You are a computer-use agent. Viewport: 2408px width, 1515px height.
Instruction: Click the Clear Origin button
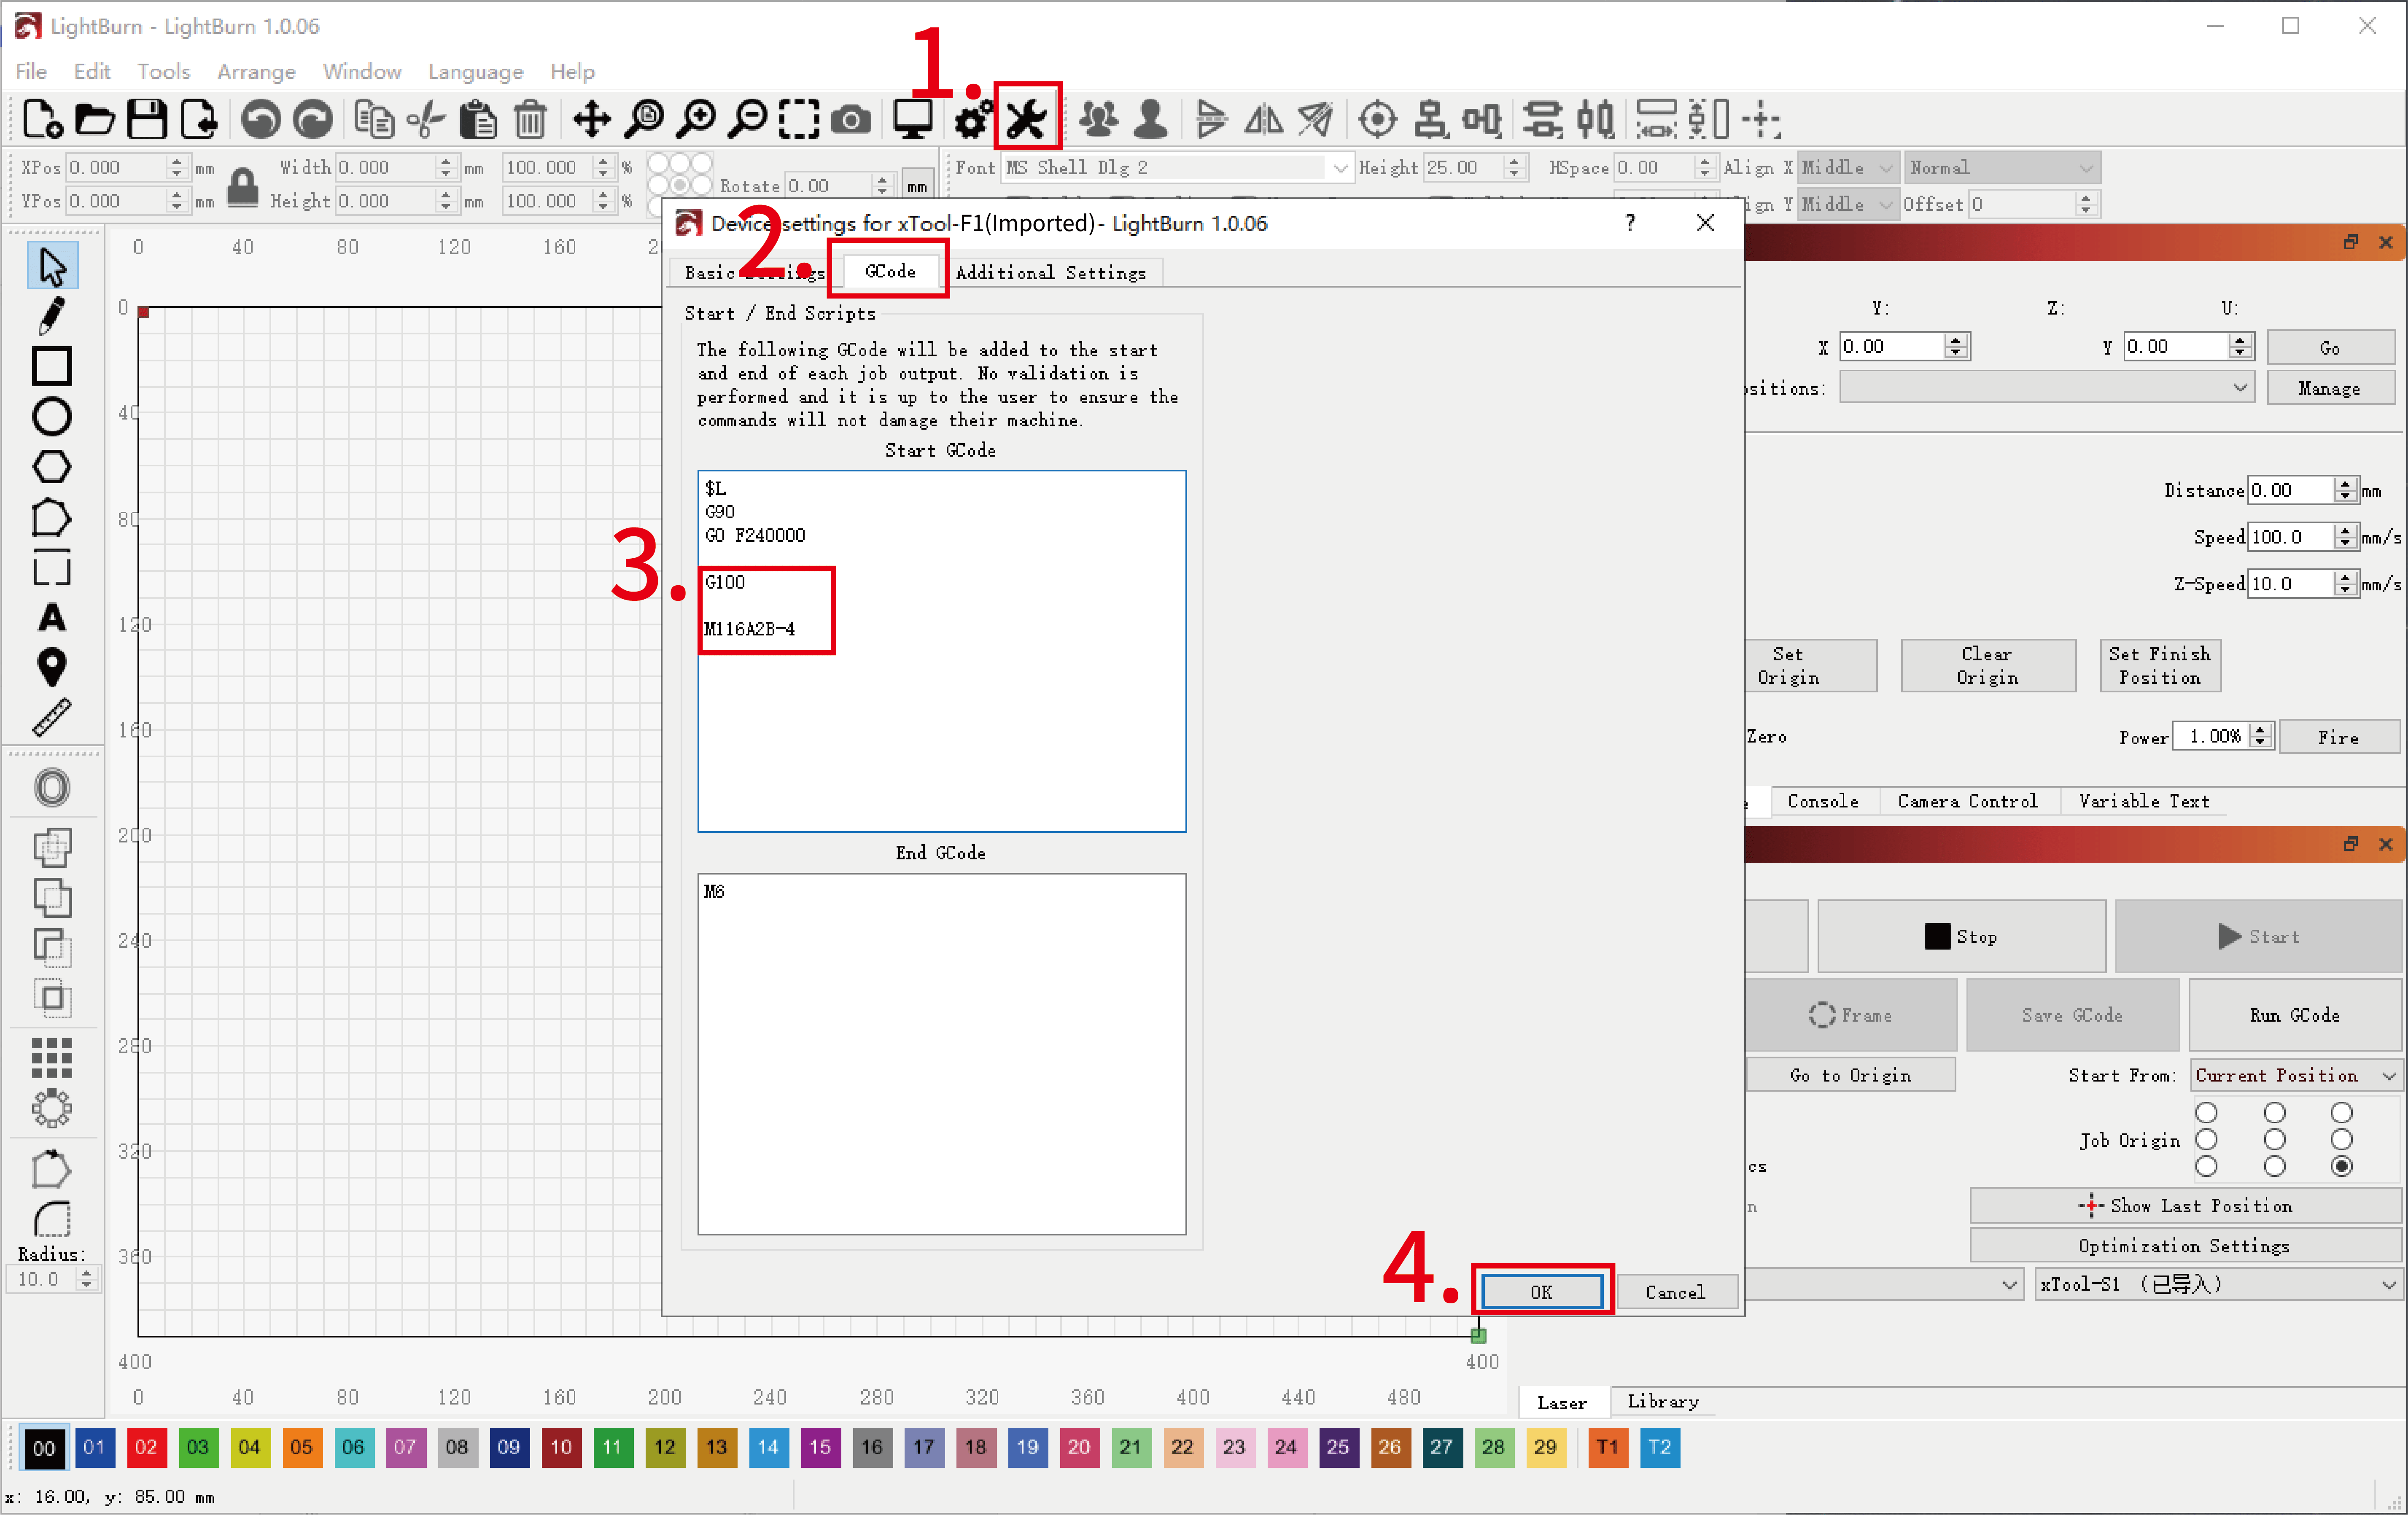click(1987, 665)
